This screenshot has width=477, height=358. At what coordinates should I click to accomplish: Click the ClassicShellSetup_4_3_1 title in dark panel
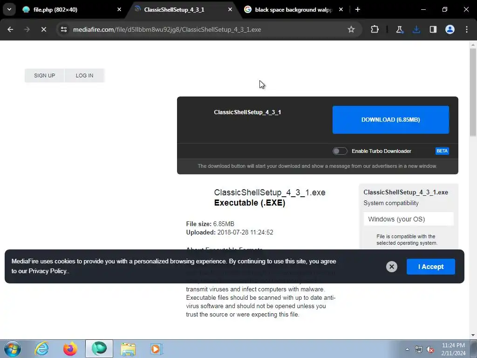[x=247, y=112]
